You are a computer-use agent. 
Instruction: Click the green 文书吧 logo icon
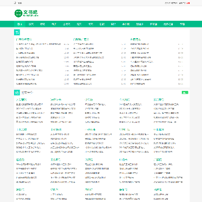click(19, 13)
